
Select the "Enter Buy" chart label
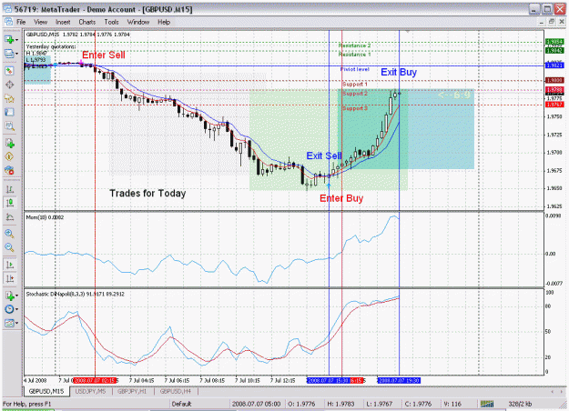pyautogui.click(x=341, y=198)
